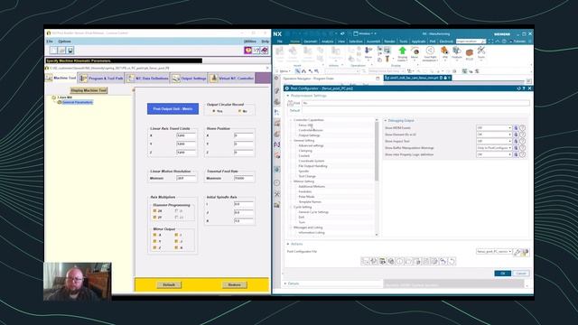Screen dimensions: 578x325
Task: Click the context help icon in Post Builder toolbar
Action: click(x=256, y=51)
